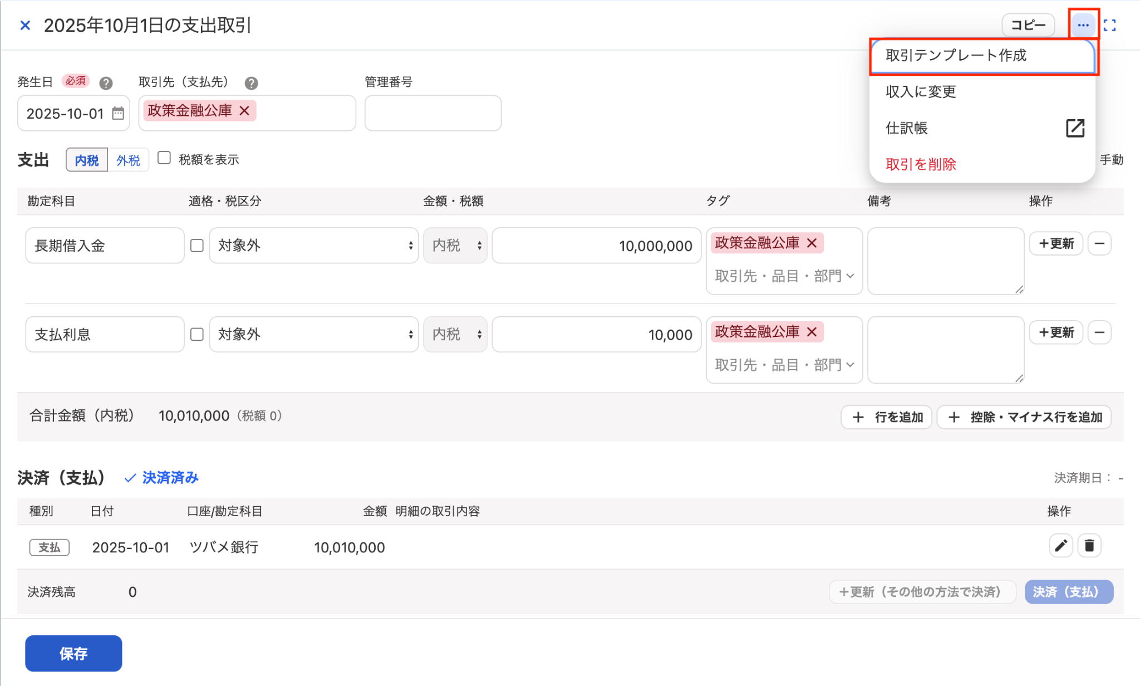Delete the 長期借入金 row with minus button
Viewport: 1140px width, 686px height.
(x=1099, y=243)
